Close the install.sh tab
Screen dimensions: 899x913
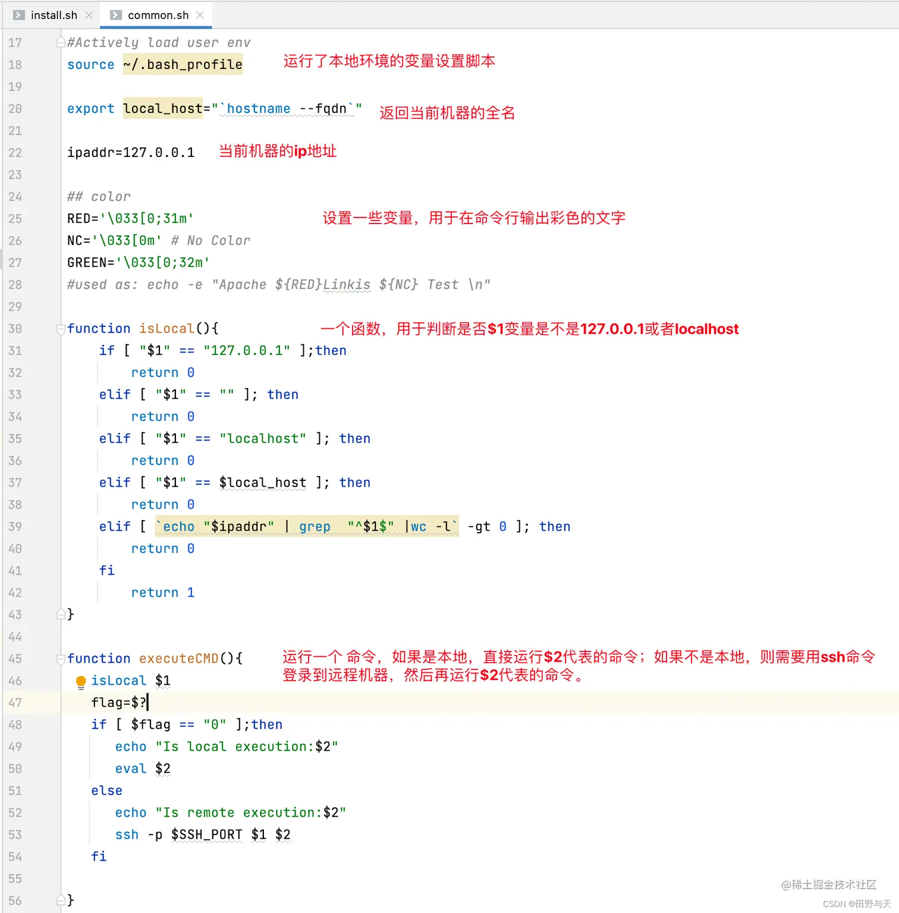tap(89, 15)
